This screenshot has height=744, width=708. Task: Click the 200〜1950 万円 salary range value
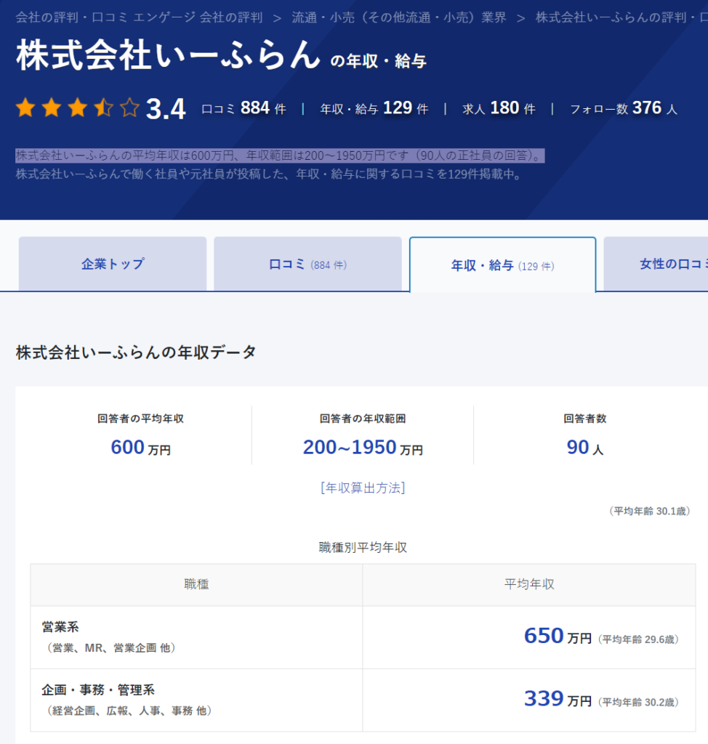363,448
